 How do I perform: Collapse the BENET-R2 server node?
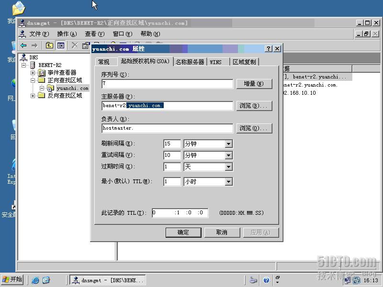[23, 65]
